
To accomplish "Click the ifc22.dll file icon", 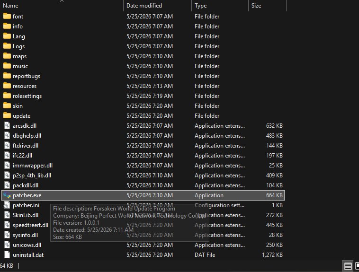I will (x=7, y=155).
